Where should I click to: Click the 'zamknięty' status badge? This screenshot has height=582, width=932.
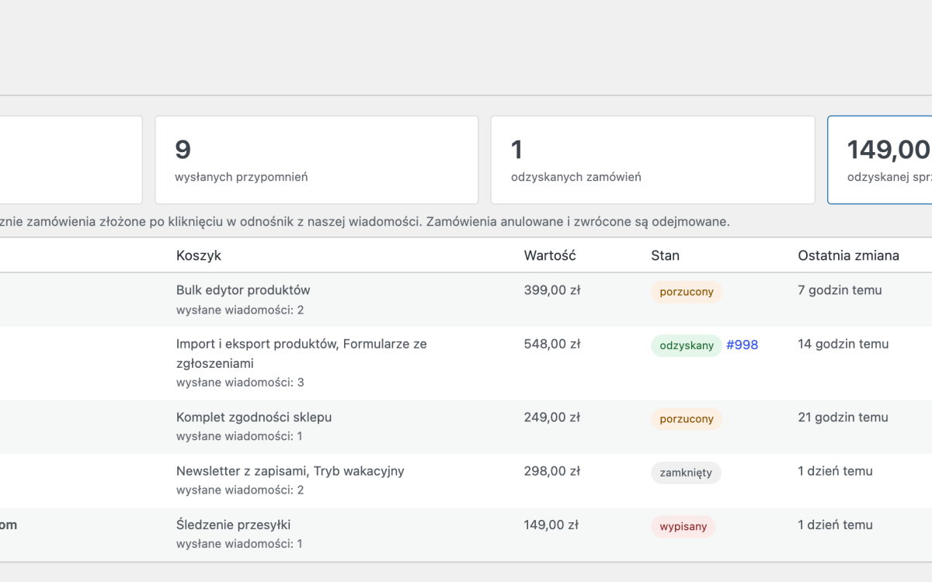[x=686, y=473]
